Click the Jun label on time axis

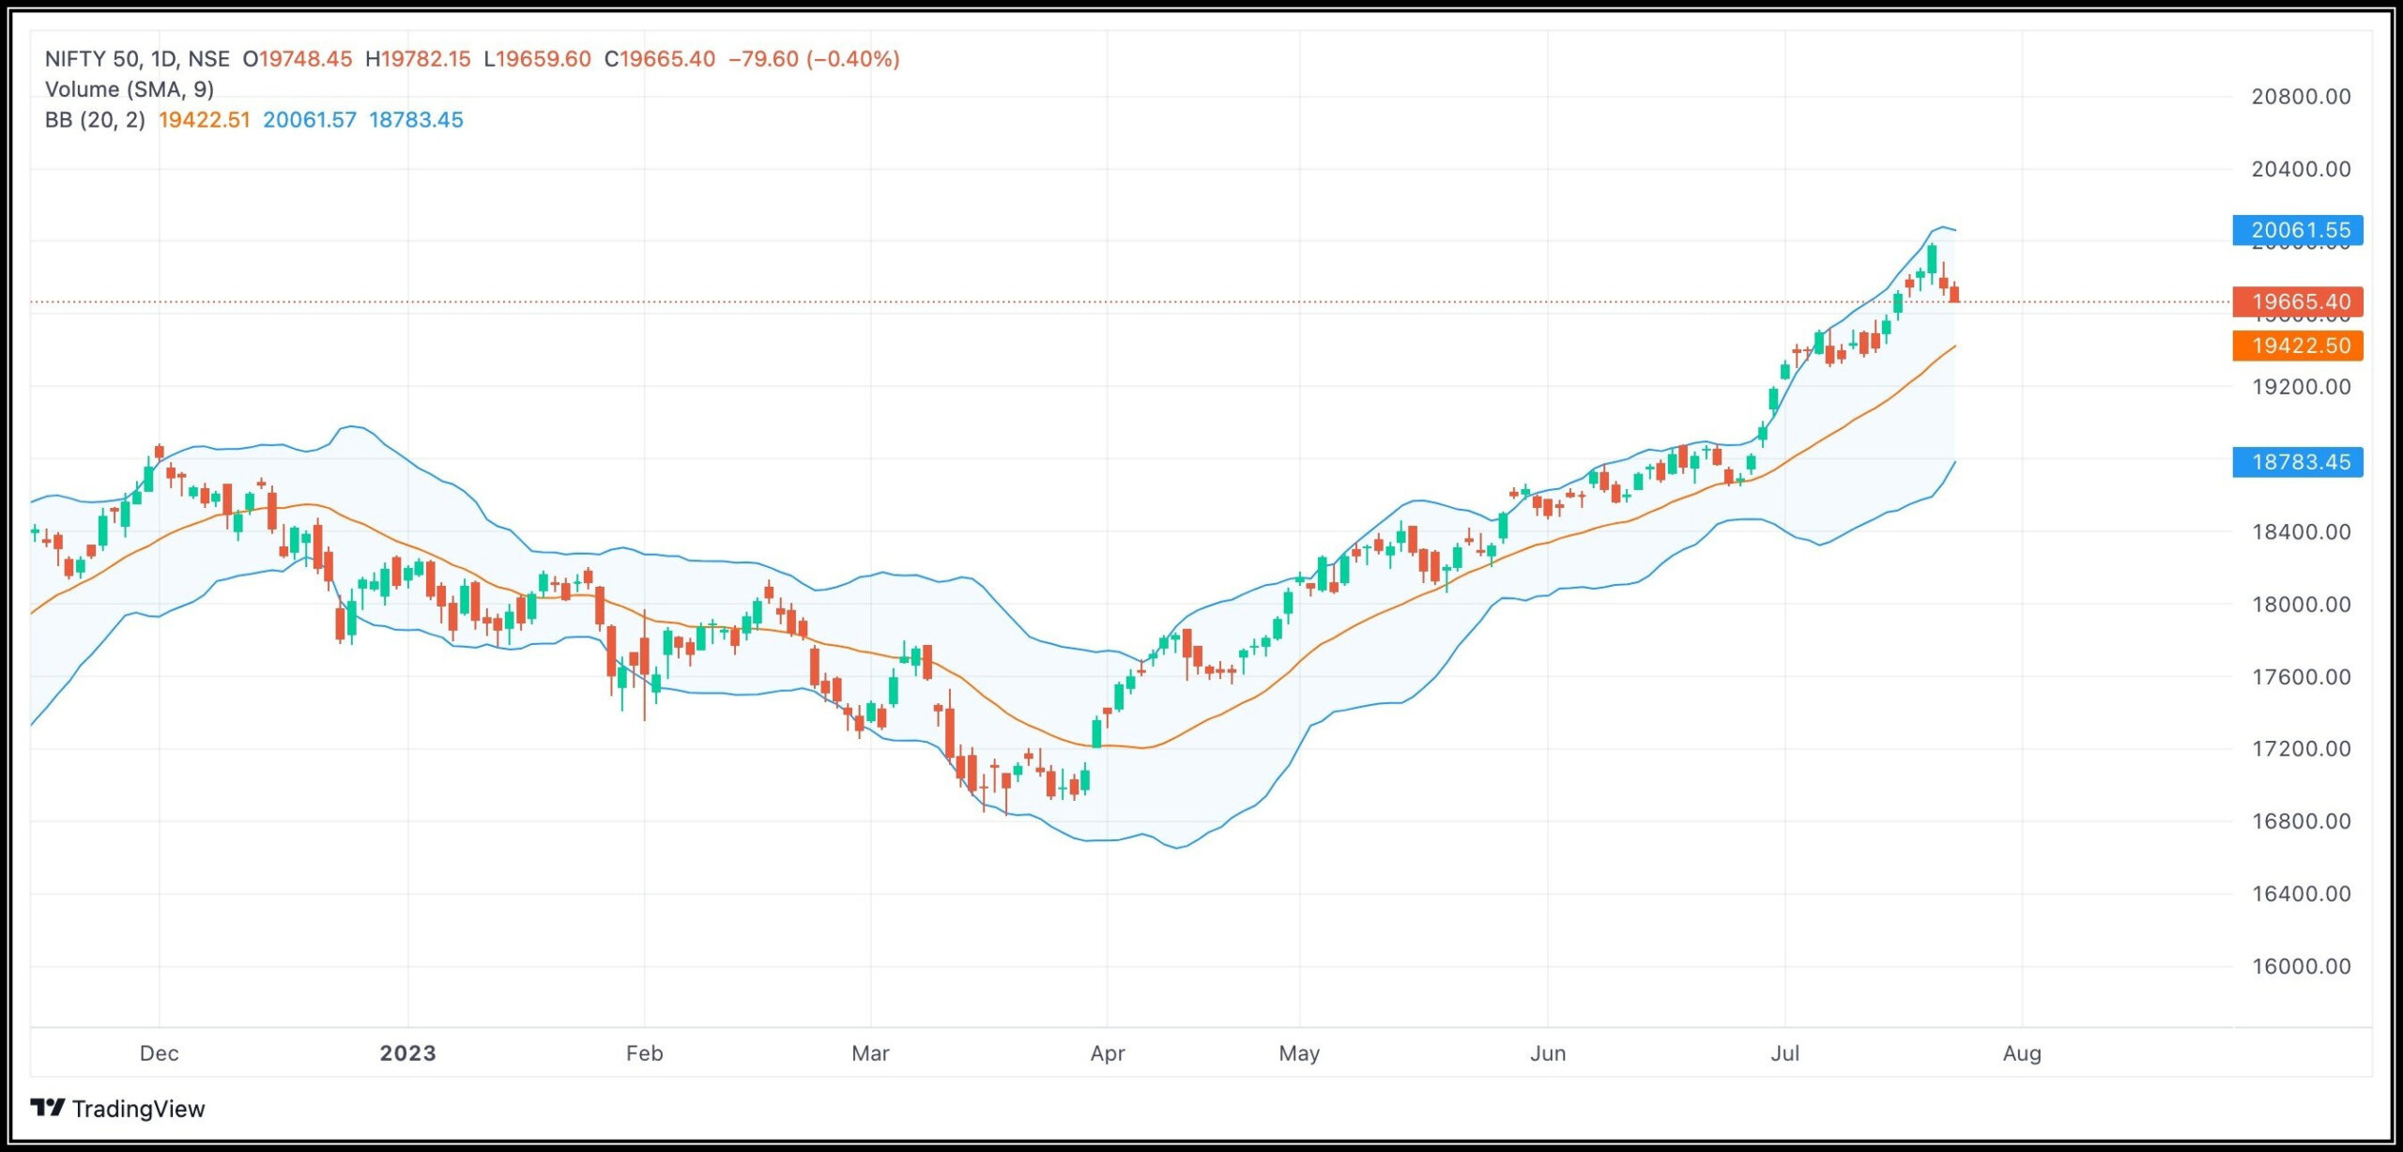(x=1548, y=1053)
